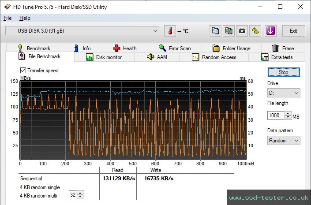311x205 pixels.
Task: Click the Read column header
Action: [x=118, y=170]
